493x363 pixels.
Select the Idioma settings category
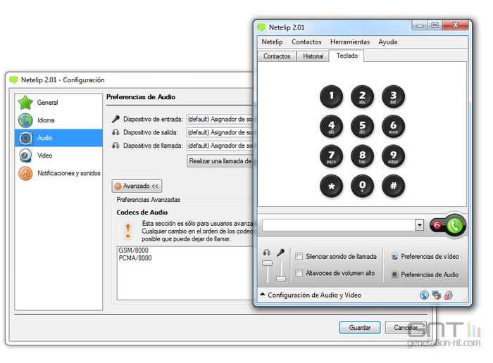click(x=58, y=120)
